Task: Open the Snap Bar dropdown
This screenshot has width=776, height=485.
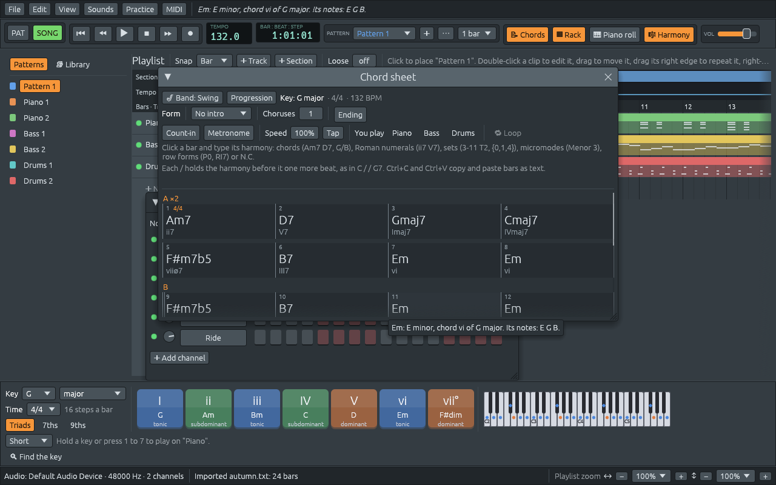Action: [215, 61]
